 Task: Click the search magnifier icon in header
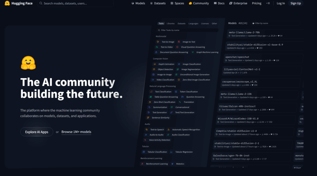coord(41,3)
